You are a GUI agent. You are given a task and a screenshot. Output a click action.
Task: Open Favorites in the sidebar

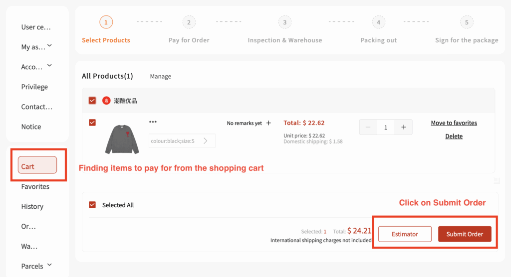point(35,186)
